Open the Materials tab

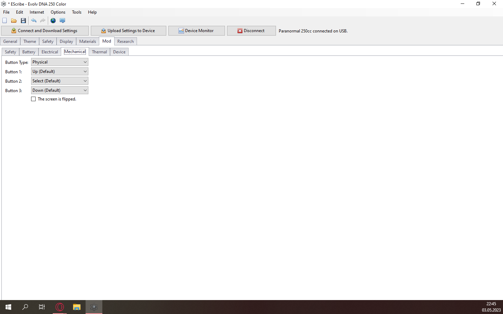87,42
